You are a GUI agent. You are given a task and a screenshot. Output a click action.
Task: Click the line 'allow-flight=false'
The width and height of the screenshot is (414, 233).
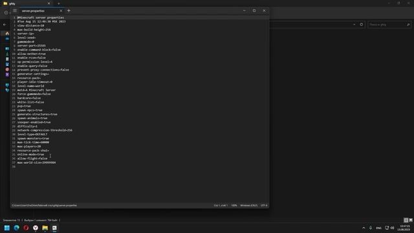pyautogui.click(x=32, y=159)
